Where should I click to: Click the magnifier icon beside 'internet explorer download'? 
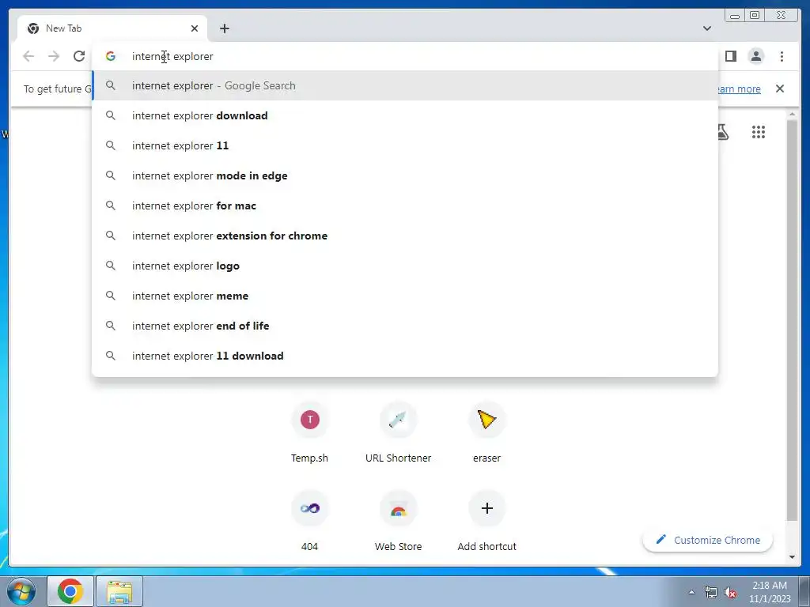tap(111, 115)
